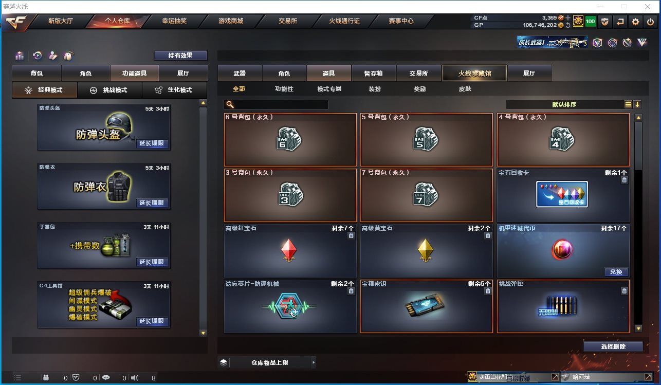
Task: Delete 高级红宝石 using its trash icon
Action: click(351, 235)
